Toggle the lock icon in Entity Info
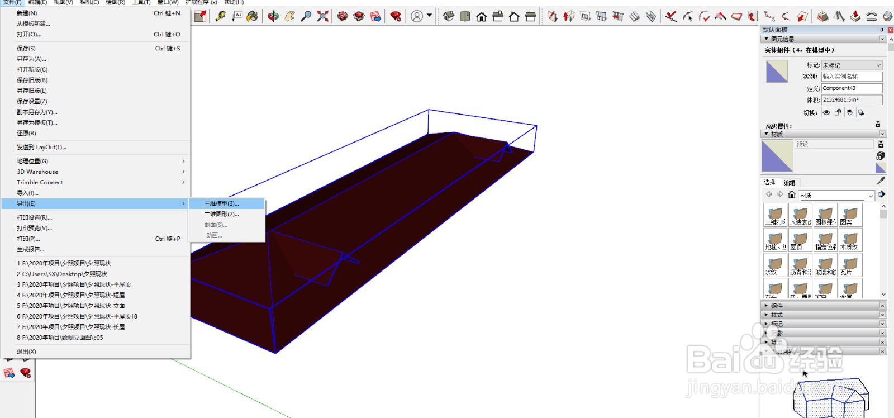Image resolution: width=894 pixels, height=418 pixels. pos(838,112)
